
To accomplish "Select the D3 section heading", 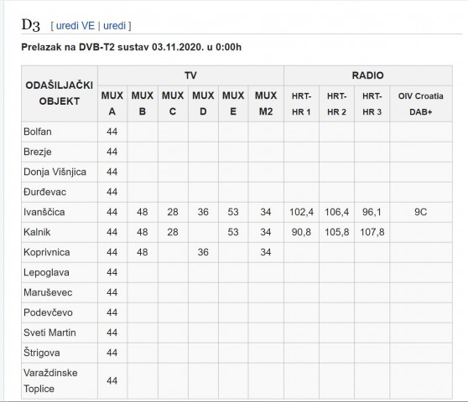I will click(30, 25).
